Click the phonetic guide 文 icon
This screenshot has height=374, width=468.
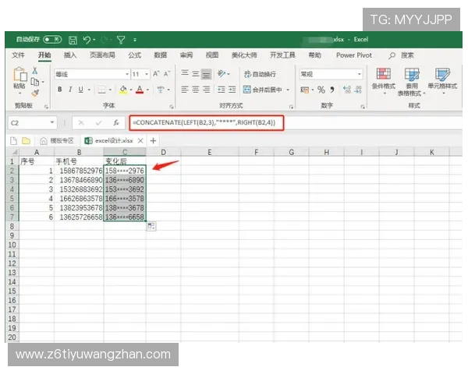(x=161, y=89)
